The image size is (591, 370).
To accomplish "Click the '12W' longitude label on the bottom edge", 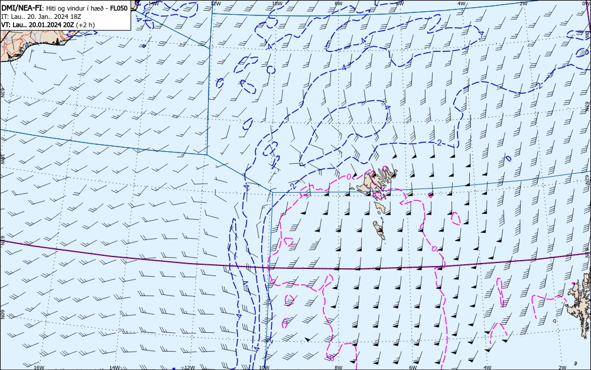I will pyautogui.click(x=190, y=368).
